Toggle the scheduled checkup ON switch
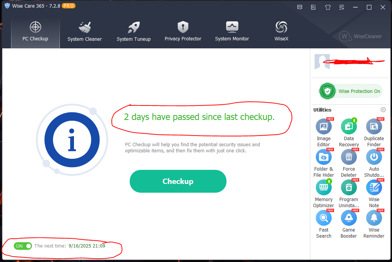The width and height of the screenshot is (392, 262). pyautogui.click(x=23, y=246)
